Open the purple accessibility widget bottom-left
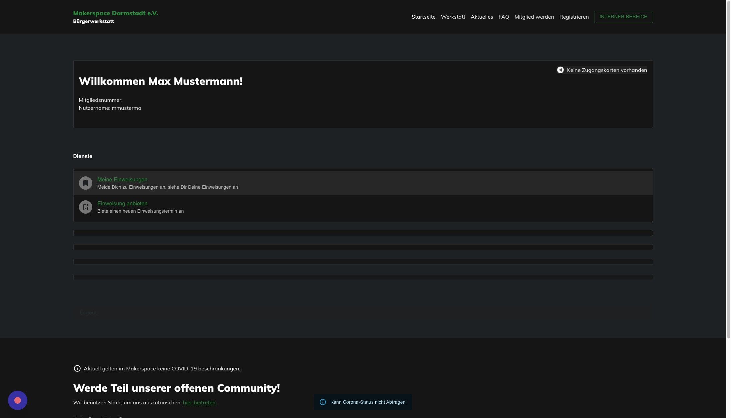Viewport: 731px width, 418px height. point(17,400)
